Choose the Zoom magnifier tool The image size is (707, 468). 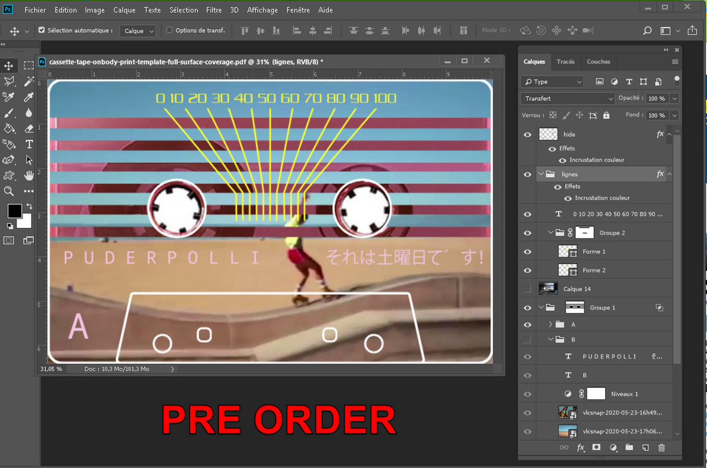pyautogui.click(x=9, y=191)
